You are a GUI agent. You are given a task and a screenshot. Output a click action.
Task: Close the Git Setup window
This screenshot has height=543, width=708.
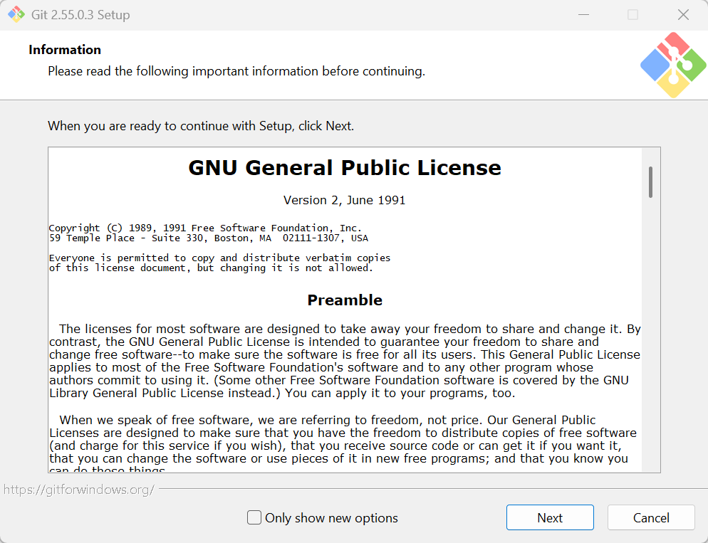683,14
